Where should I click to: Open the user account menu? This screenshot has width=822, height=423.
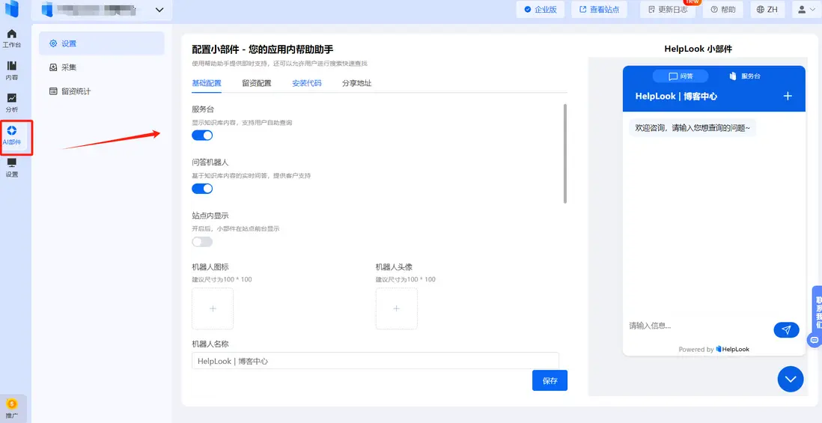click(806, 10)
